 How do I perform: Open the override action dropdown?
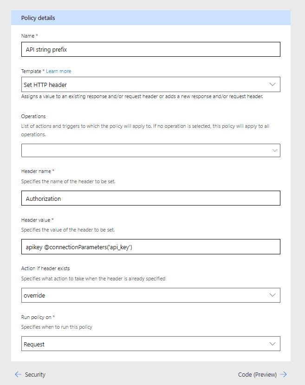(x=151, y=295)
